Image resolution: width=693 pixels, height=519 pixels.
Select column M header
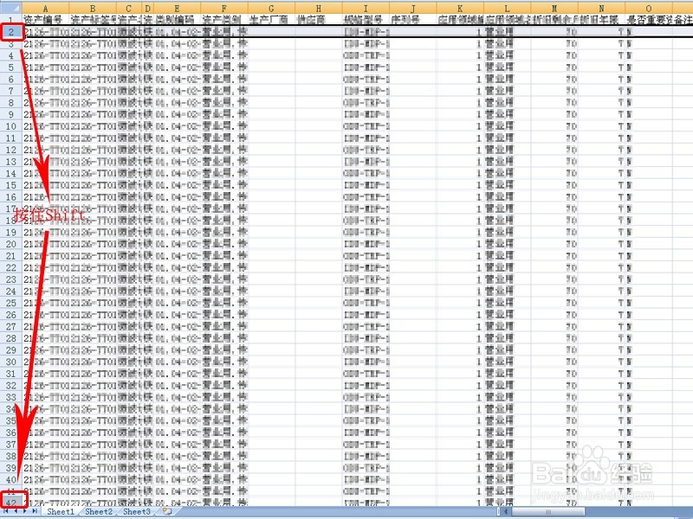(554, 8)
